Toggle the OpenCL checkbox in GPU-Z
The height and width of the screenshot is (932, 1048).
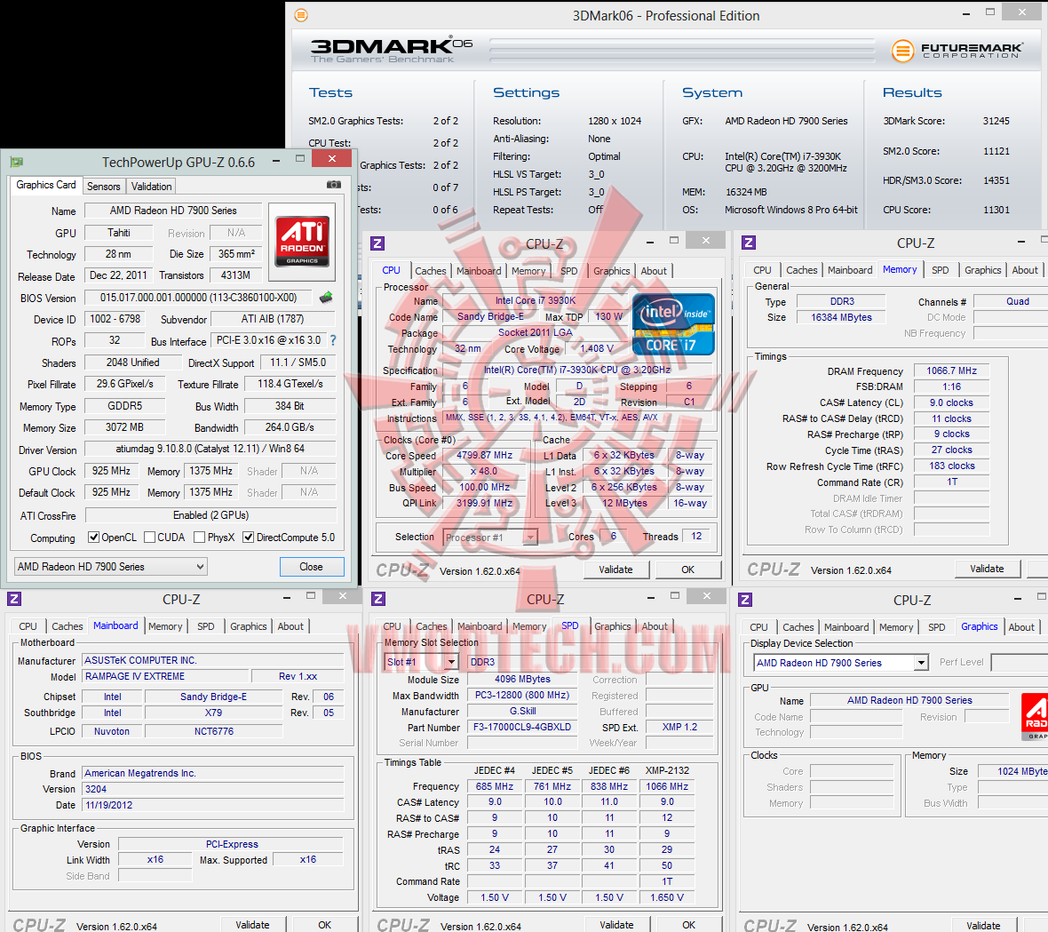tap(93, 538)
